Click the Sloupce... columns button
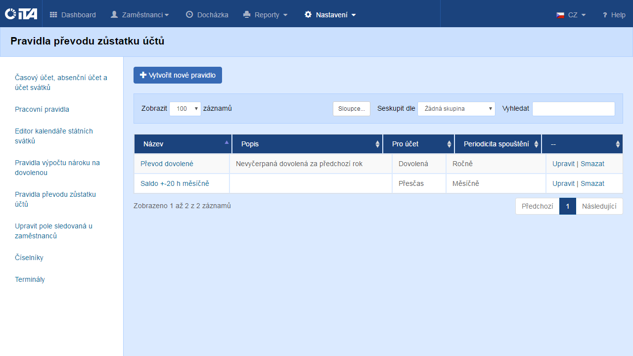Image resolution: width=633 pixels, height=356 pixels. 351,109
